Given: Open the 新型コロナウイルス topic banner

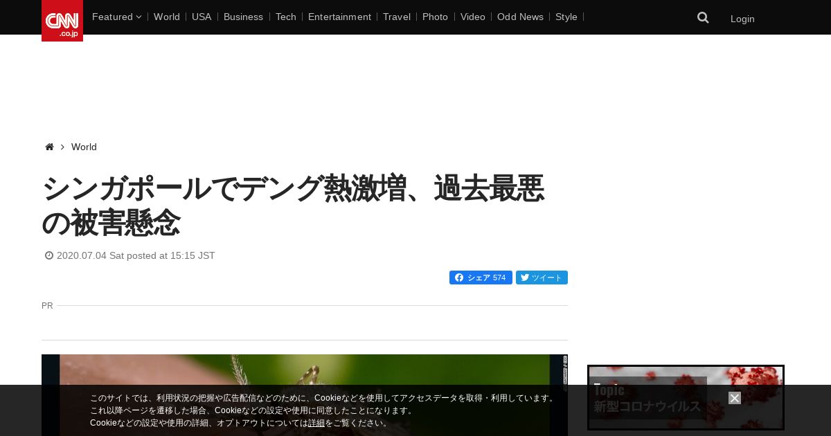Looking at the screenshot, I should [x=686, y=398].
